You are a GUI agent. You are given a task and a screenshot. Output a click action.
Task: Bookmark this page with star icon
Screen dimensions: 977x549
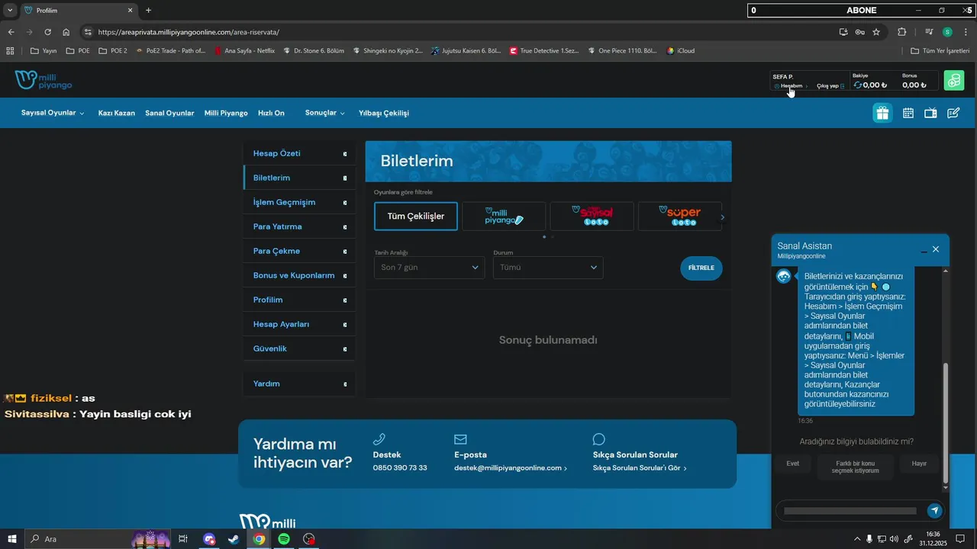[876, 32]
